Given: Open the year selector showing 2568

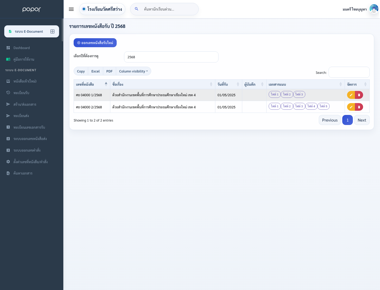Looking at the screenshot, I should point(171,57).
